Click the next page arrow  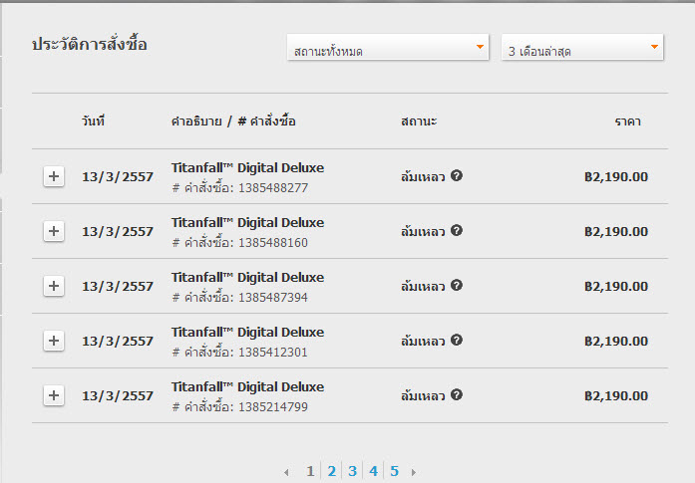tap(414, 472)
